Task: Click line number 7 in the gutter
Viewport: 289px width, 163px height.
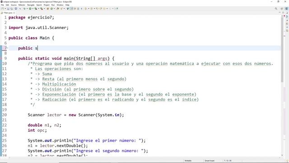Action: [x=5, y=48]
